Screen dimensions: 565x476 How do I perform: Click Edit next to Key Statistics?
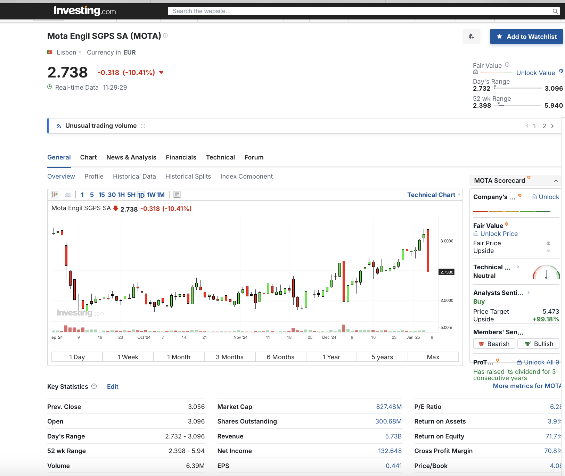tap(113, 387)
